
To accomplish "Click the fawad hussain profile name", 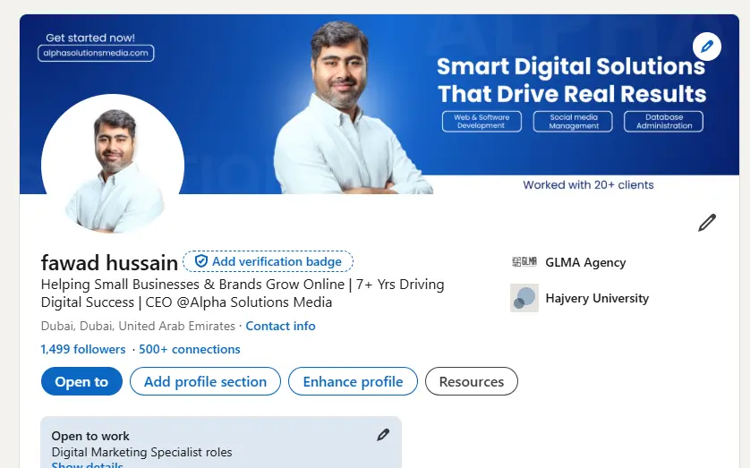I will pos(109,263).
